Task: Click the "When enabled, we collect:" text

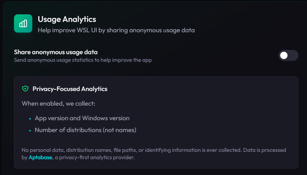Action: (58, 104)
